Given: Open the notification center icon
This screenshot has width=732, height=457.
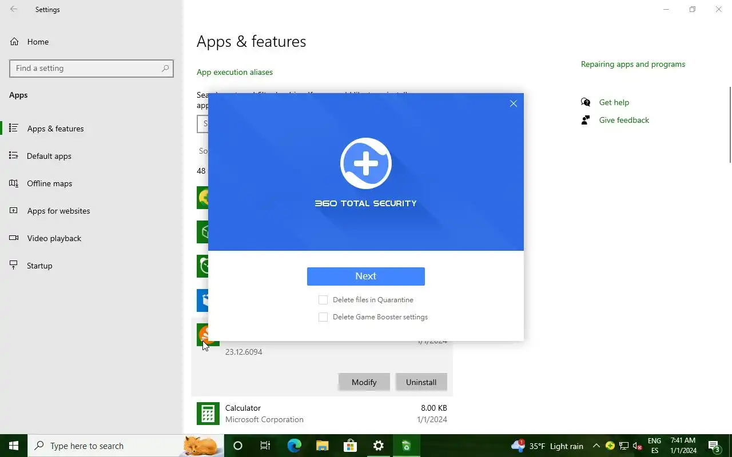Looking at the screenshot, I should coord(714,446).
